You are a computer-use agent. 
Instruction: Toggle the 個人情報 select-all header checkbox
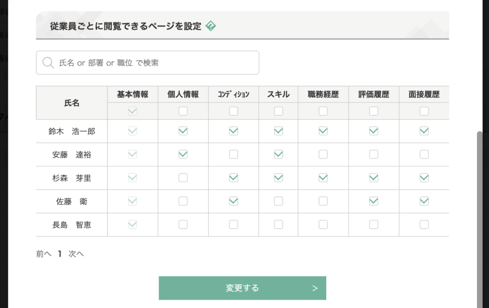point(183,111)
